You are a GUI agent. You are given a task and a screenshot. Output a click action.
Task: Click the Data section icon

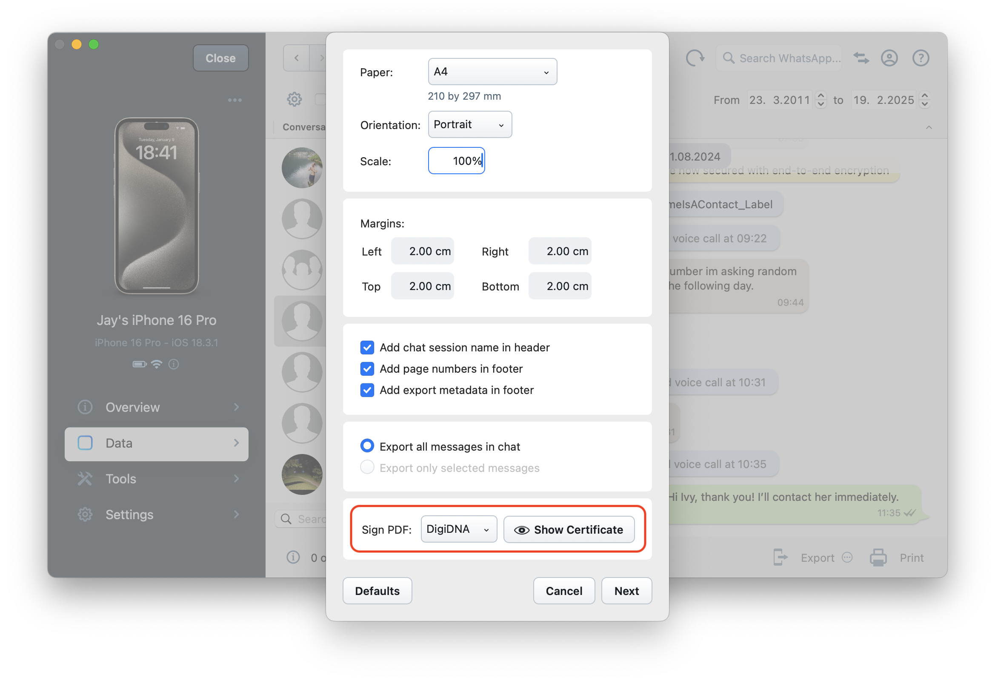[x=86, y=443]
